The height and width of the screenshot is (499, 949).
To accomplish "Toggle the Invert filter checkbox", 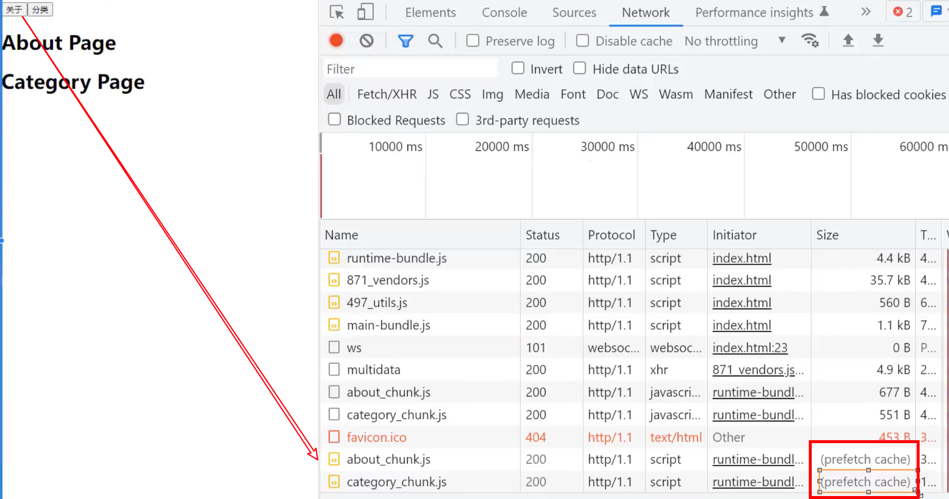I will (518, 68).
